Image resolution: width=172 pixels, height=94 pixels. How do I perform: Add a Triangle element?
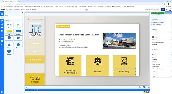point(9,45)
